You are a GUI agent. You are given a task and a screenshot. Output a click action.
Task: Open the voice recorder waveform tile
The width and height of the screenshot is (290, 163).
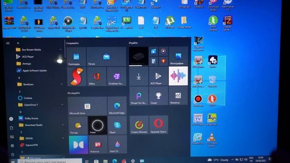click(x=178, y=76)
